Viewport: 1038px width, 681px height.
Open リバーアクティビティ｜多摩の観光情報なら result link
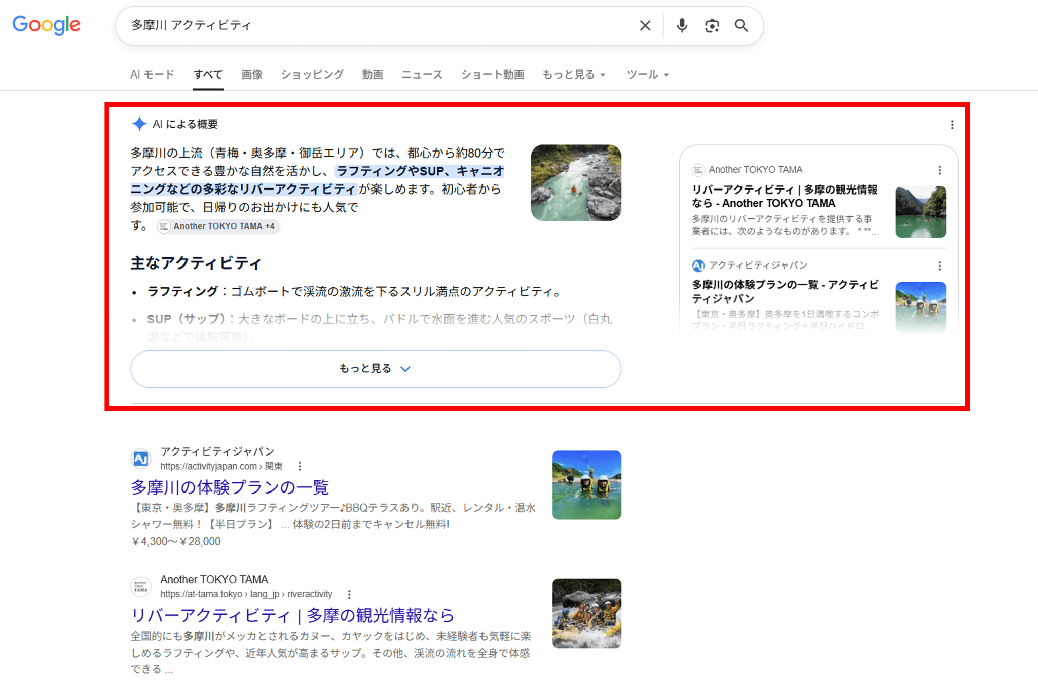click(292, 615)
